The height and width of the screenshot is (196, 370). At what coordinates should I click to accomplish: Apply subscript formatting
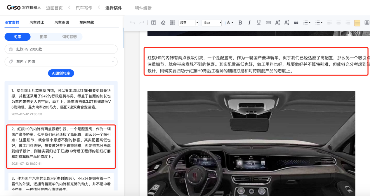coord(287,23)
